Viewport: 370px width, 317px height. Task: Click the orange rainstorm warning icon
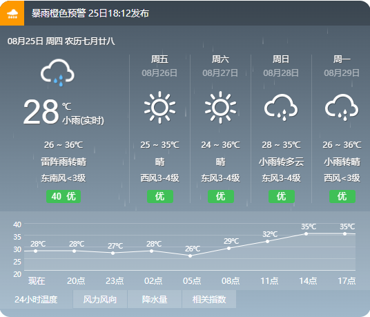pos(12,13)
